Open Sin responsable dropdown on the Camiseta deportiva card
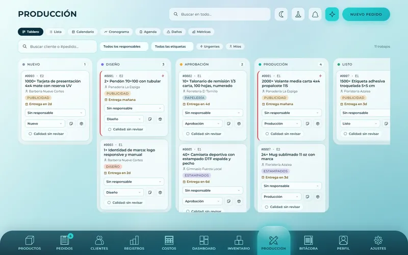This screenshot has width=408, height=255. [x=213, y=190]
